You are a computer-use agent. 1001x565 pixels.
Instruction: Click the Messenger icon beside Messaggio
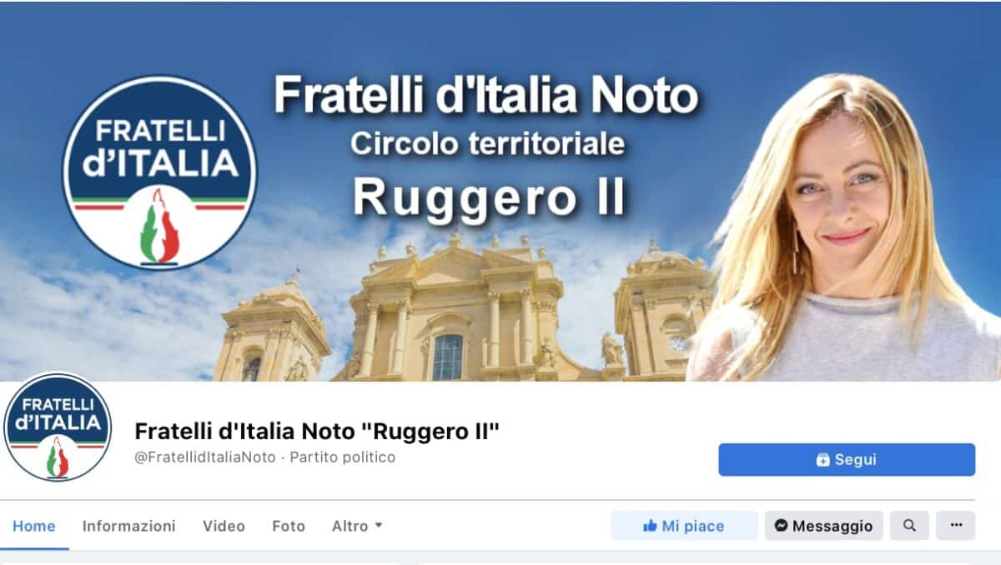781,526
